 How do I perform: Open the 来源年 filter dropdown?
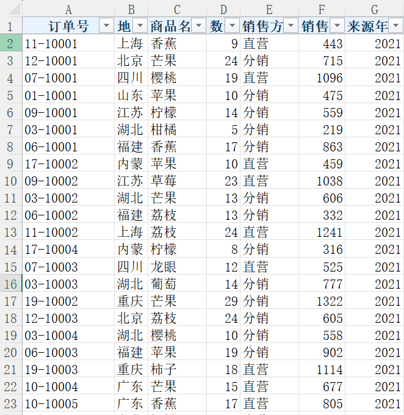pos(395,26)
